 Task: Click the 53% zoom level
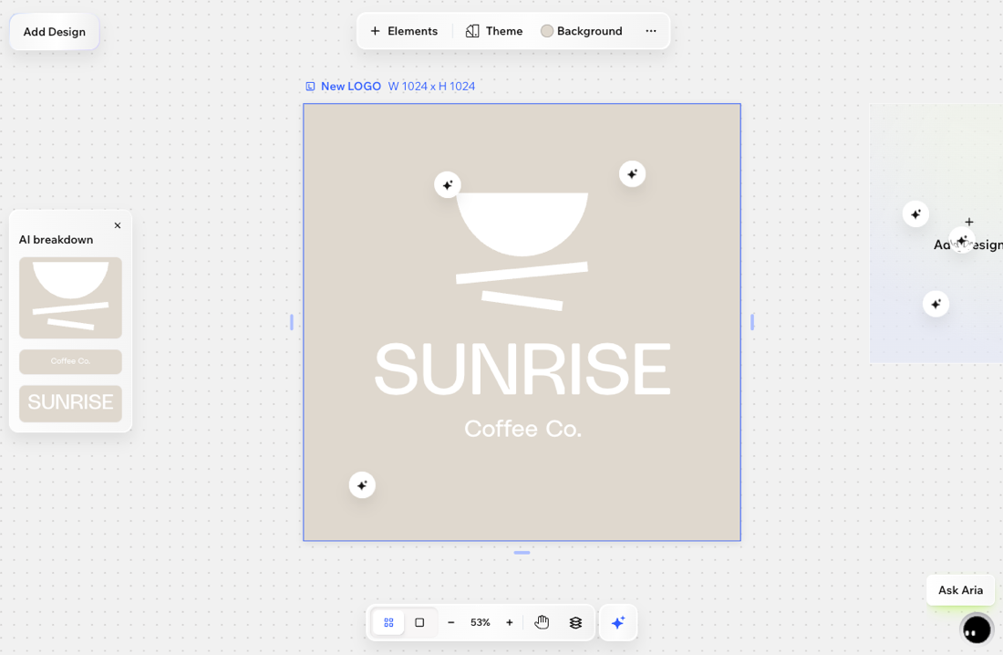pos(481,622)
